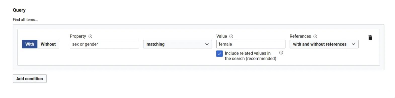
Task: Click the info icon next to Property
Action: (90, 36)
